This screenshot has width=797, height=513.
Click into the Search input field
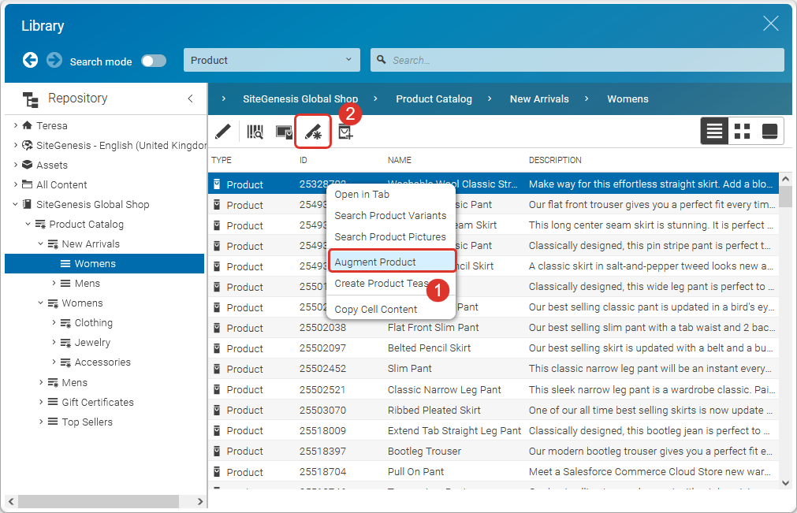tap(583, 60)
